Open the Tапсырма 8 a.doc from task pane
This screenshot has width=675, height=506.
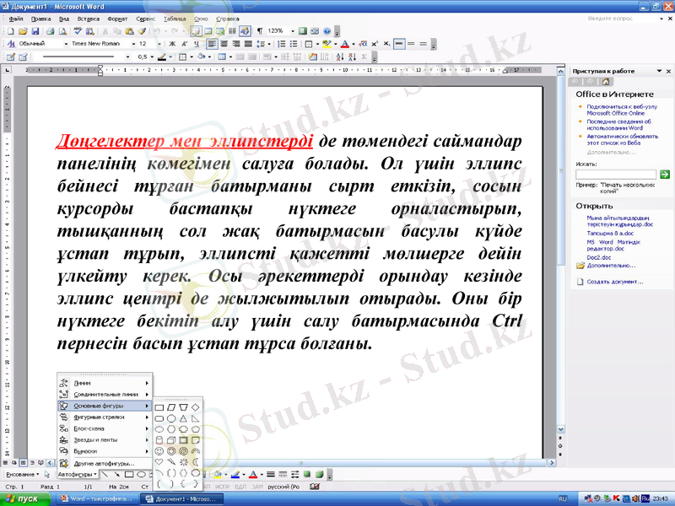tap(610, 234)
